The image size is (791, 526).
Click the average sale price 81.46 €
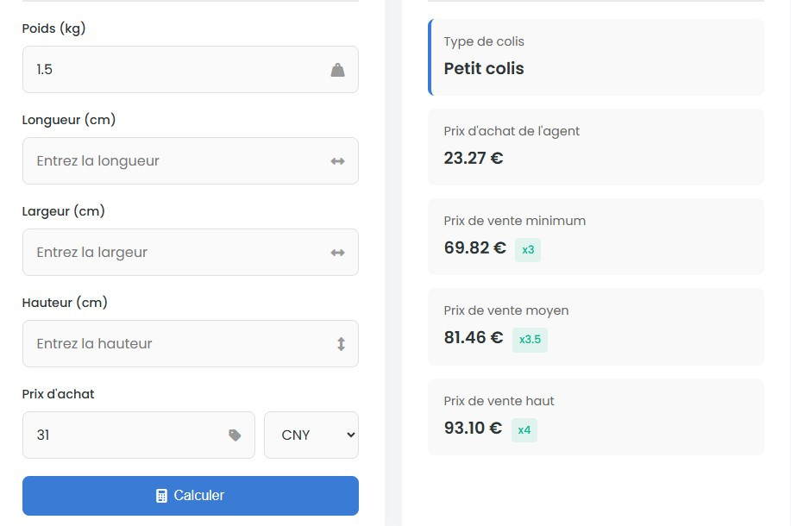point(474,338)
